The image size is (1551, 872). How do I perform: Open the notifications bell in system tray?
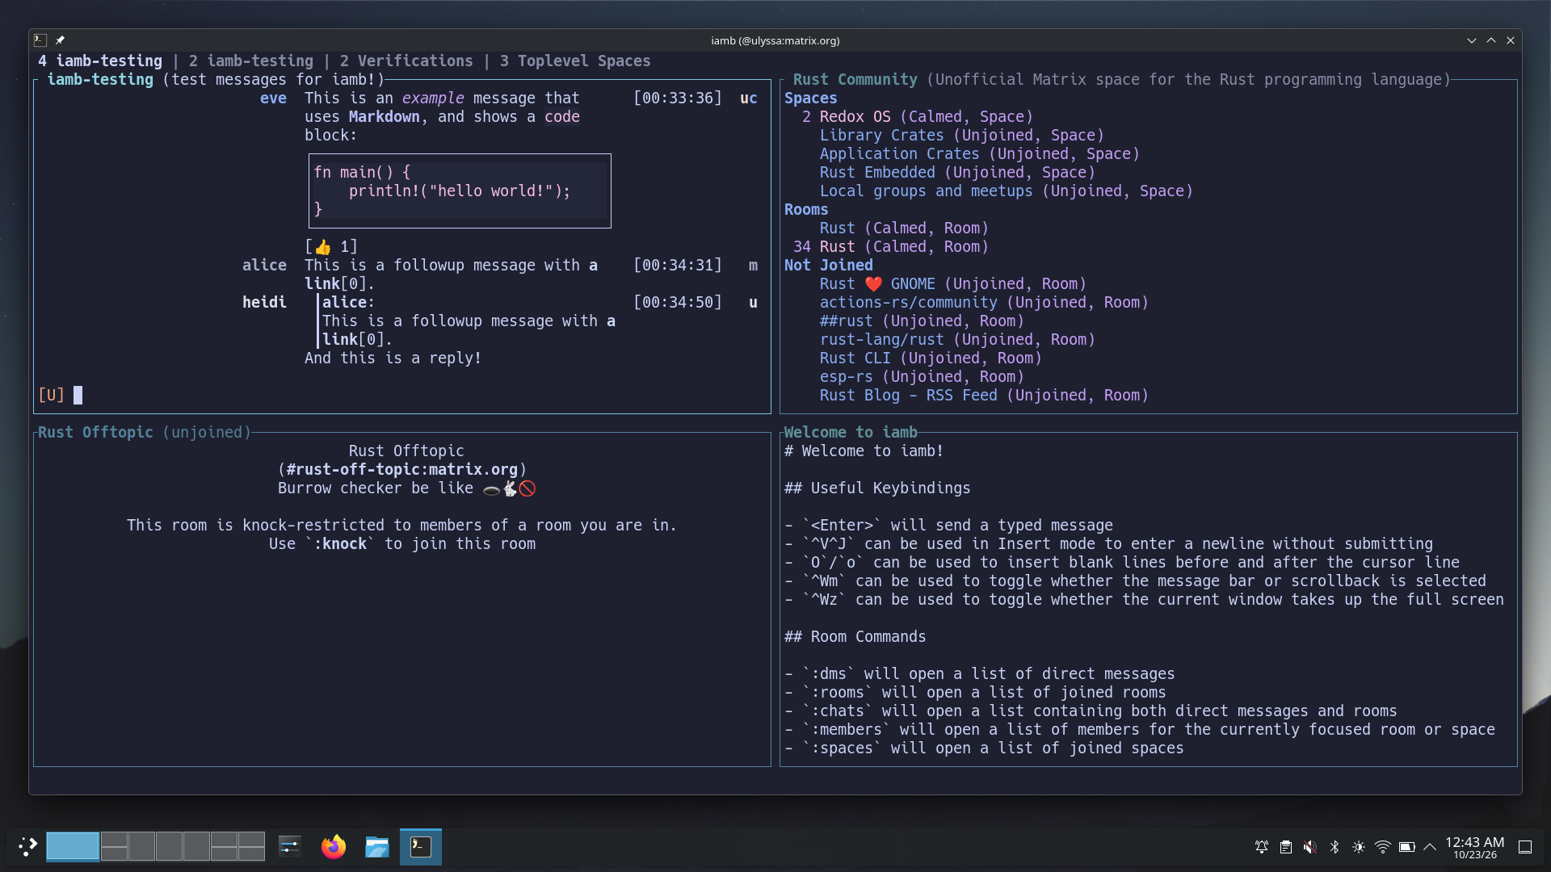click(1261, 847)
